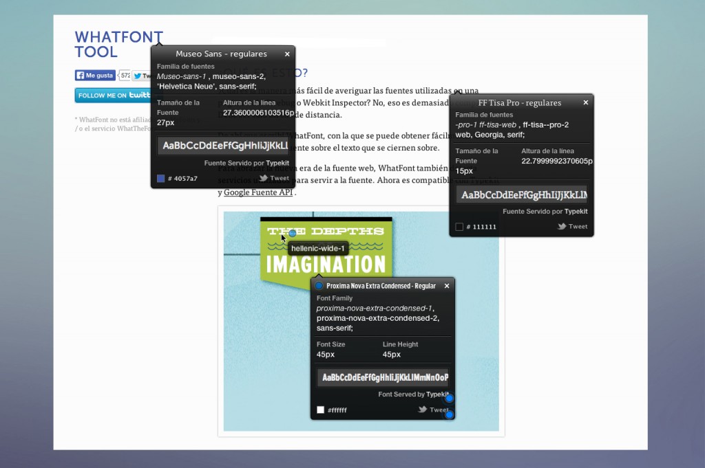Image resolution: width=705 pixels, height=468 pixels.
Task: Click the Museo Sans alphabet sample preview
Action: (224, 146)
